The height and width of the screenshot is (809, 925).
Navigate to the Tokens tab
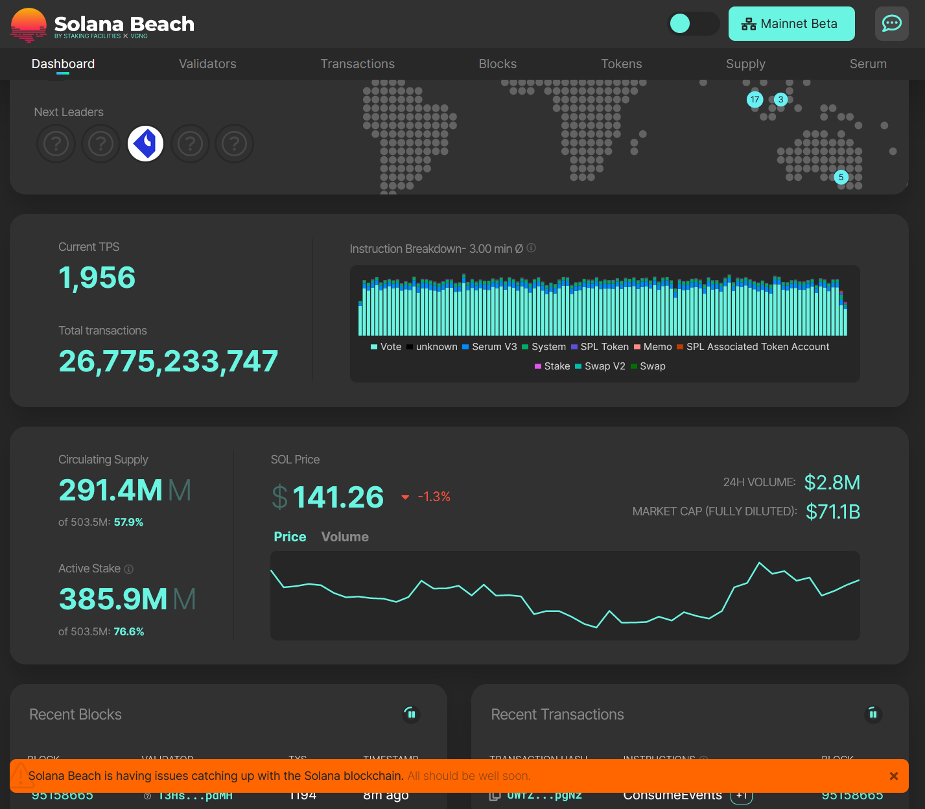point(621,64)
